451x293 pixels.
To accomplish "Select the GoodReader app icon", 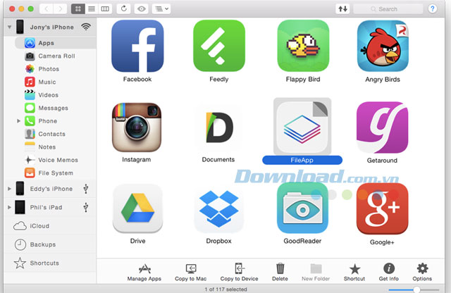I will [x=302, y=208].
